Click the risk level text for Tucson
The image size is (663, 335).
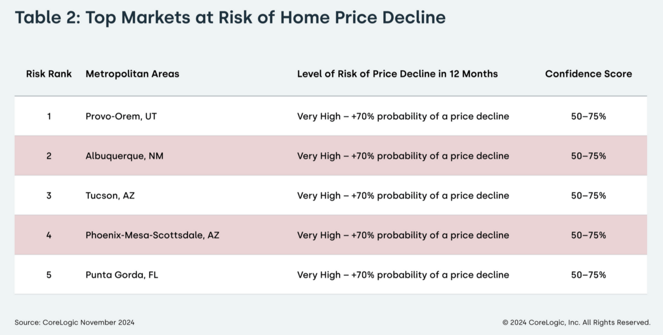[403, 195]
